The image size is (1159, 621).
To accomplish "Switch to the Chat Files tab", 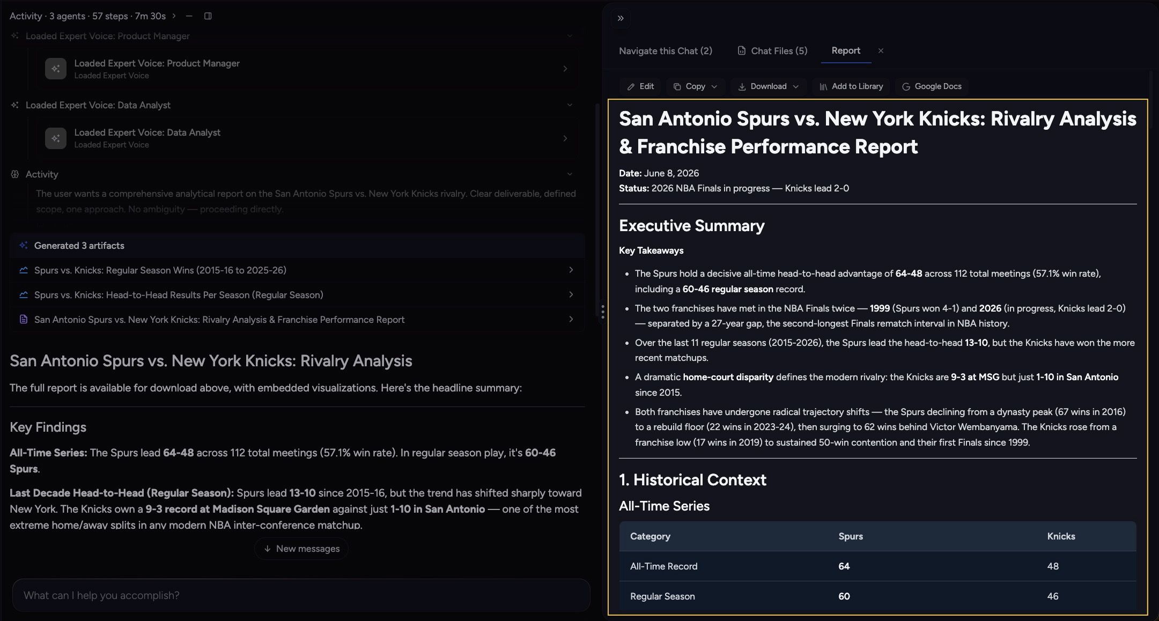I will pos(772,51).
